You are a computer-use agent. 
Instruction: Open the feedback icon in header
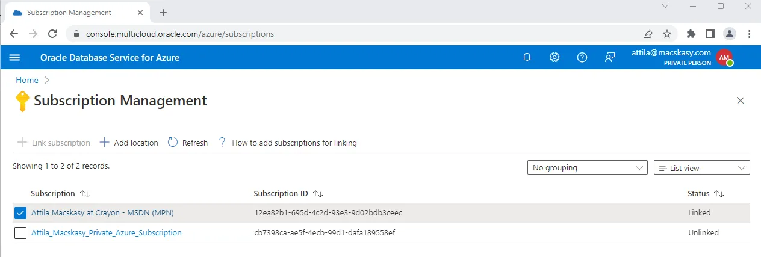coord(610,57)
